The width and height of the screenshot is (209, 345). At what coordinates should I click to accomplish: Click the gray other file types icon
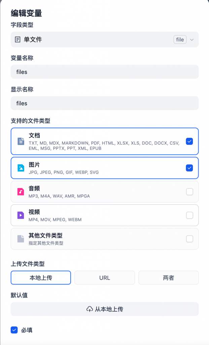tap(21, 239)
